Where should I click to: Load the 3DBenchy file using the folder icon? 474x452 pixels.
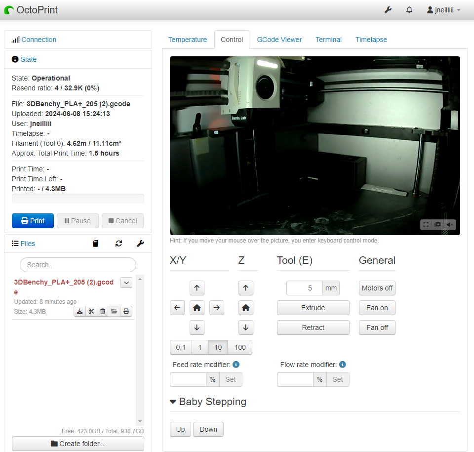114,311
